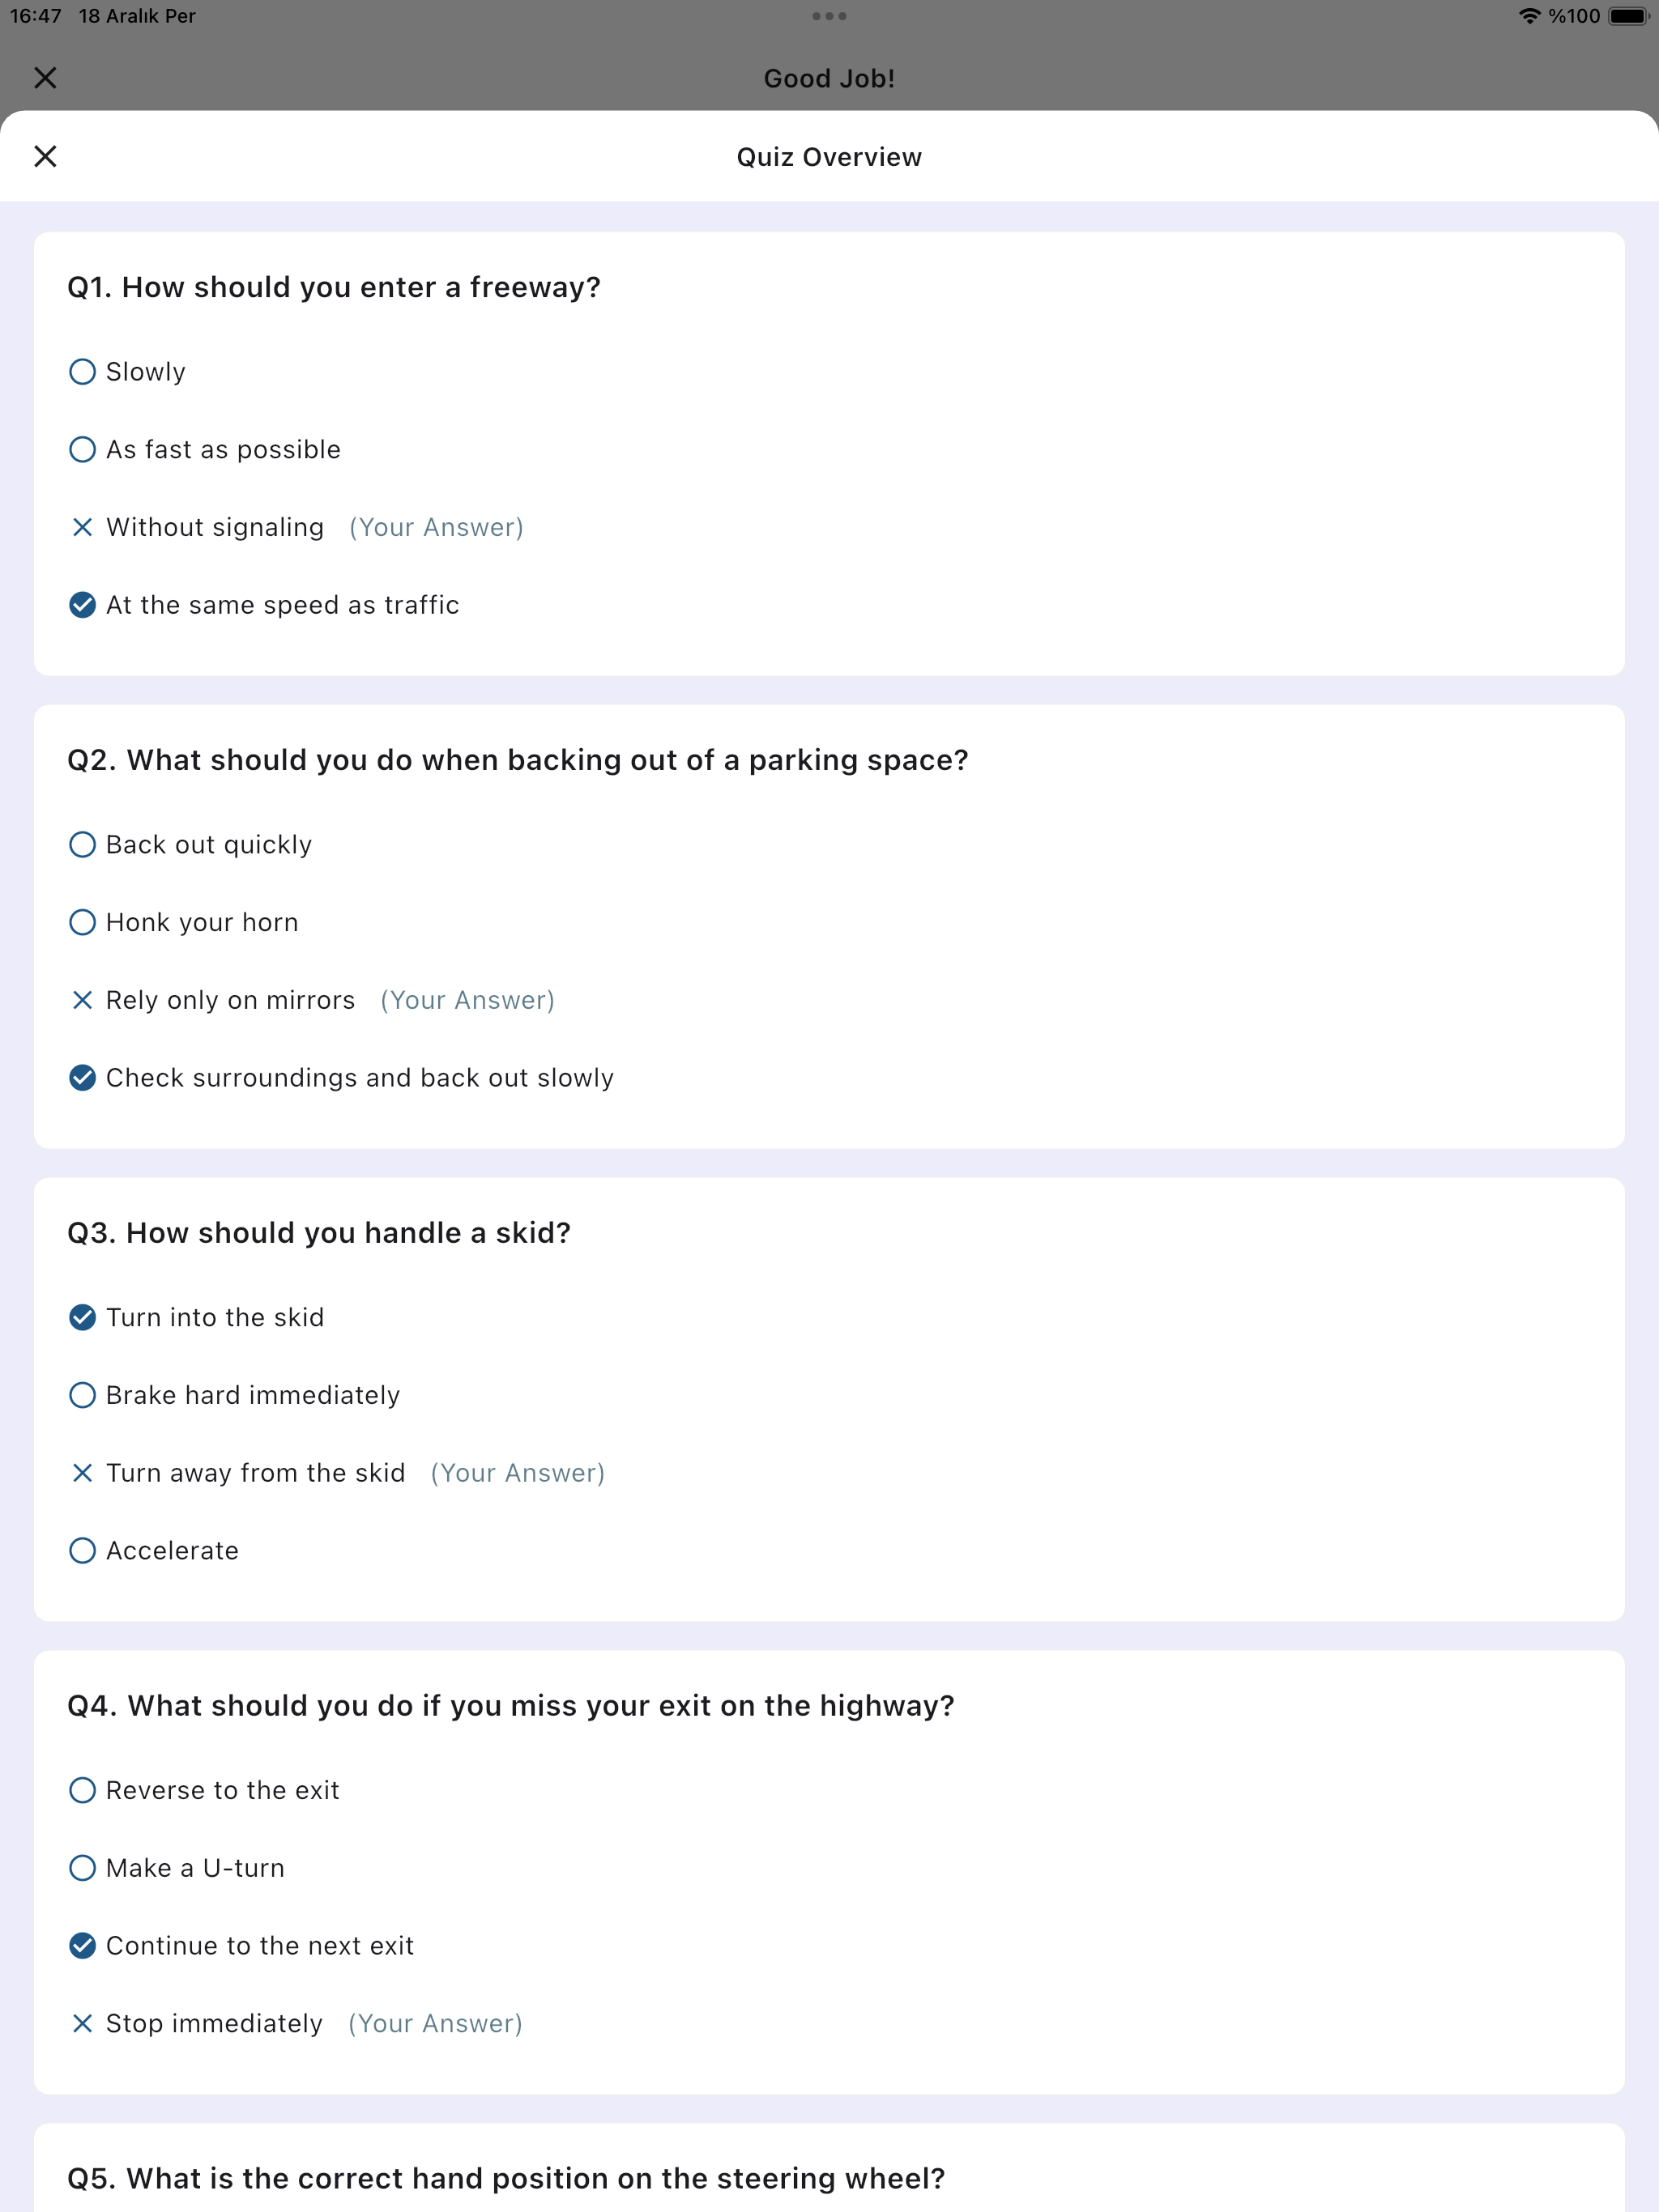Viewport: 1659px width, 2212px height.
Task: Select the As fast as possible option
Action: (x=82, y=450)
